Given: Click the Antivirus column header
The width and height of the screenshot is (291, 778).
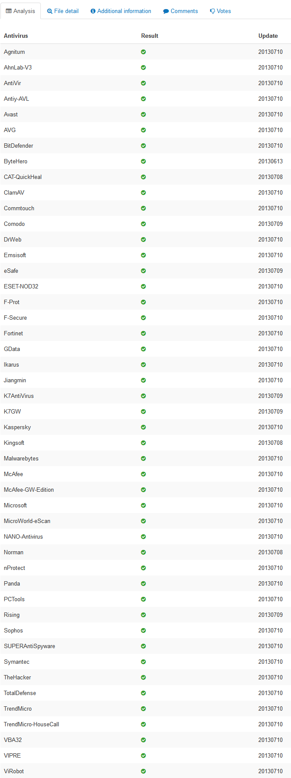Looking at the screenshot, I should point(16,36).
